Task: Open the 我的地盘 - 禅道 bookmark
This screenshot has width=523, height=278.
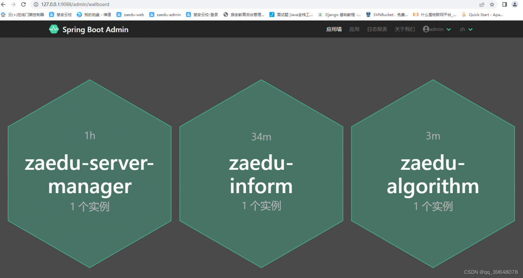Action: click(x=94, y=15)
